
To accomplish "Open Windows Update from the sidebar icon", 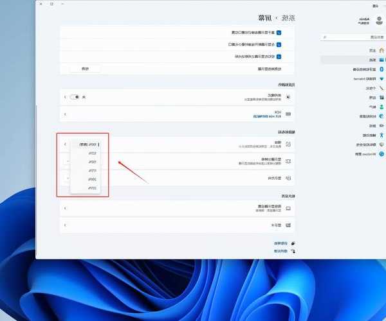I will pos(381,154).
